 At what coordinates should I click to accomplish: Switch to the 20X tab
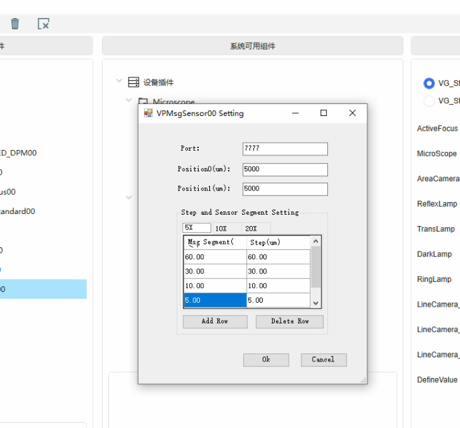click(251, 228)
